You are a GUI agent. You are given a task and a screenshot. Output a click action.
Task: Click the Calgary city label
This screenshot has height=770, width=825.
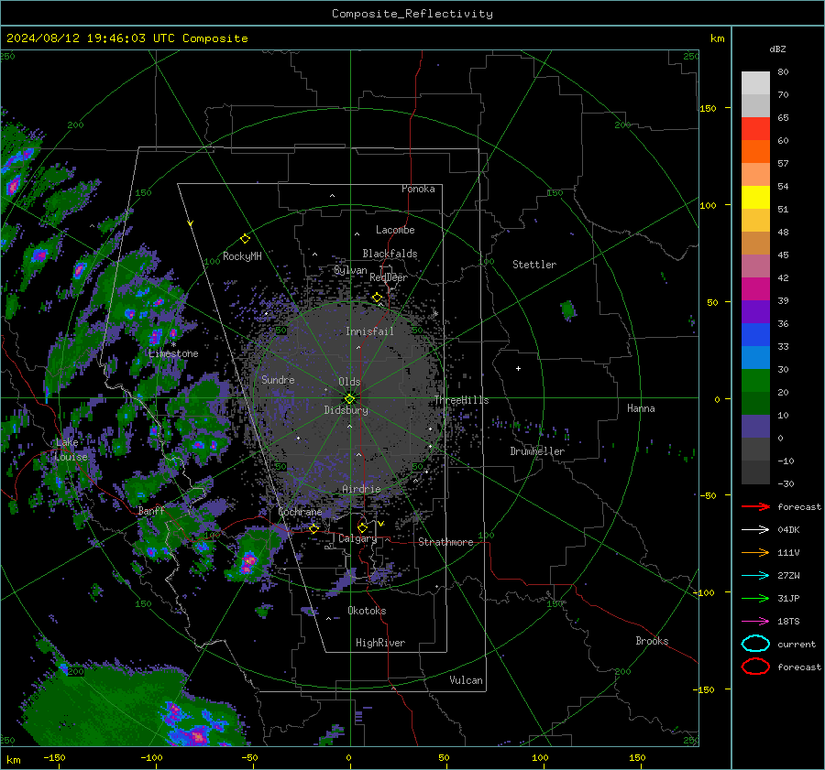(357, 538)
